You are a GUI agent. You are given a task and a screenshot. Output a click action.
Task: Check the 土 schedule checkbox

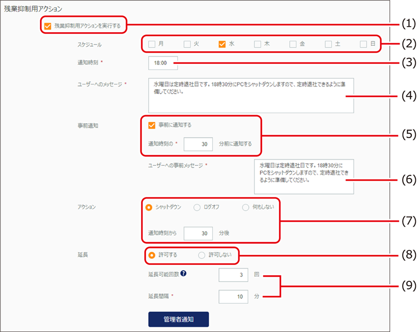click(x=329, y=44)
